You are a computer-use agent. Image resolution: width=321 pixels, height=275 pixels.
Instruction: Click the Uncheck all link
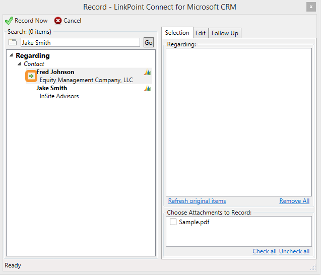[x=294, y=251]
